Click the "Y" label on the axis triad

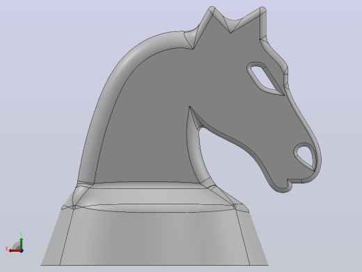coord(21,234)
